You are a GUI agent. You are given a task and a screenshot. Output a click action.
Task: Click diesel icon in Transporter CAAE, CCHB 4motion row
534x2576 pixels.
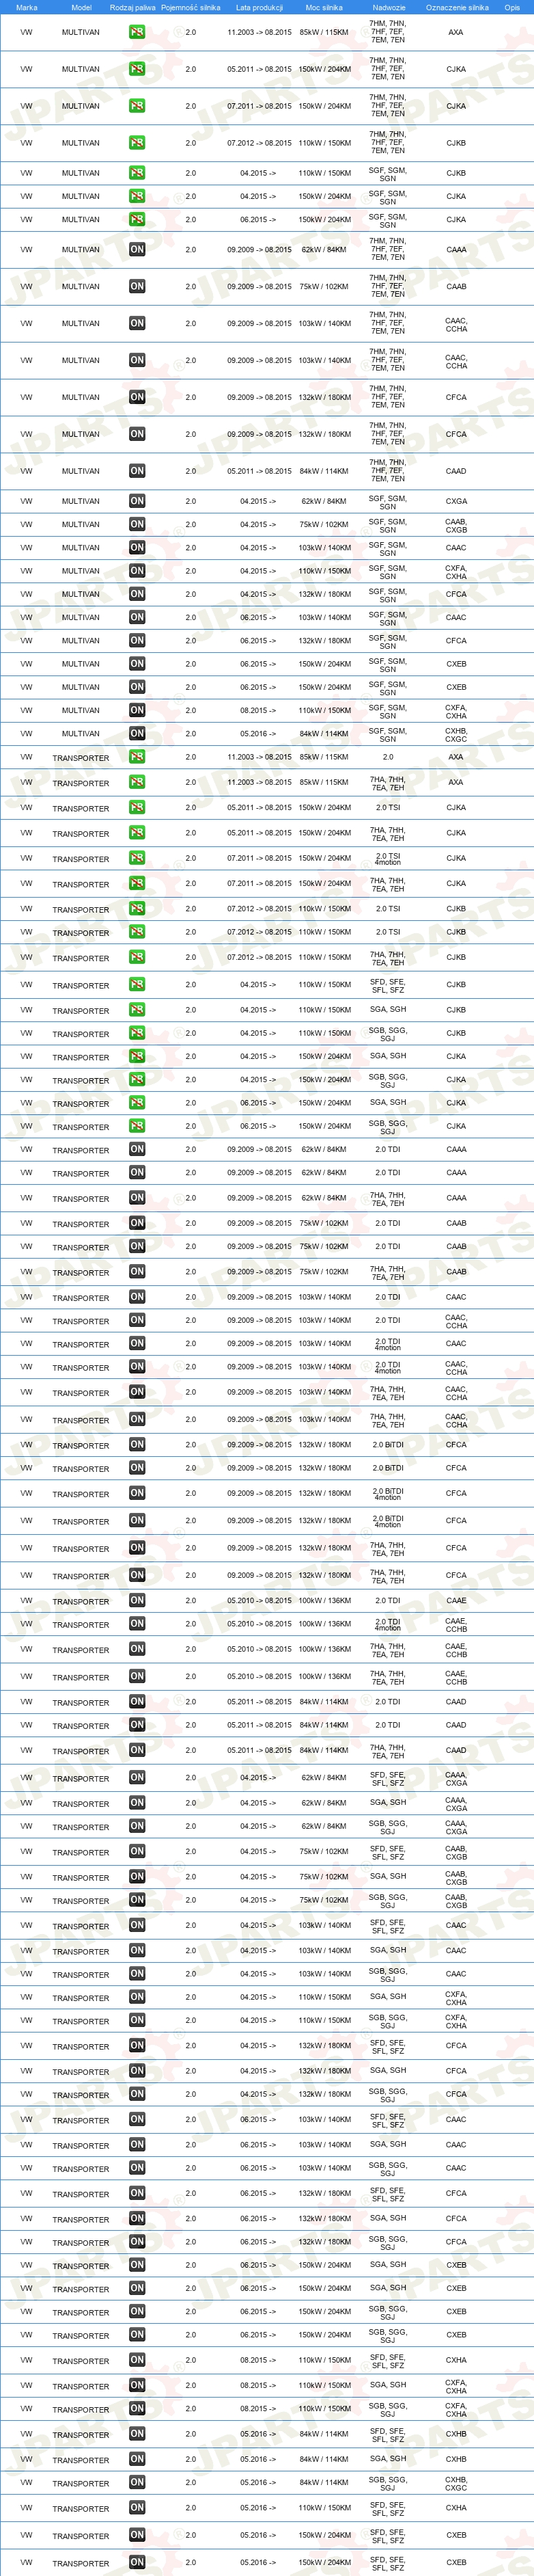tap(137, 1624)
